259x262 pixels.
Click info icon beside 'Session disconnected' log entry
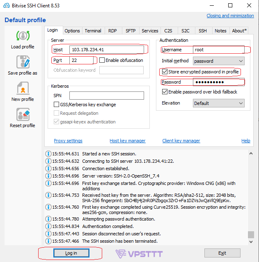pyautogui.click(x=48, y=234)
